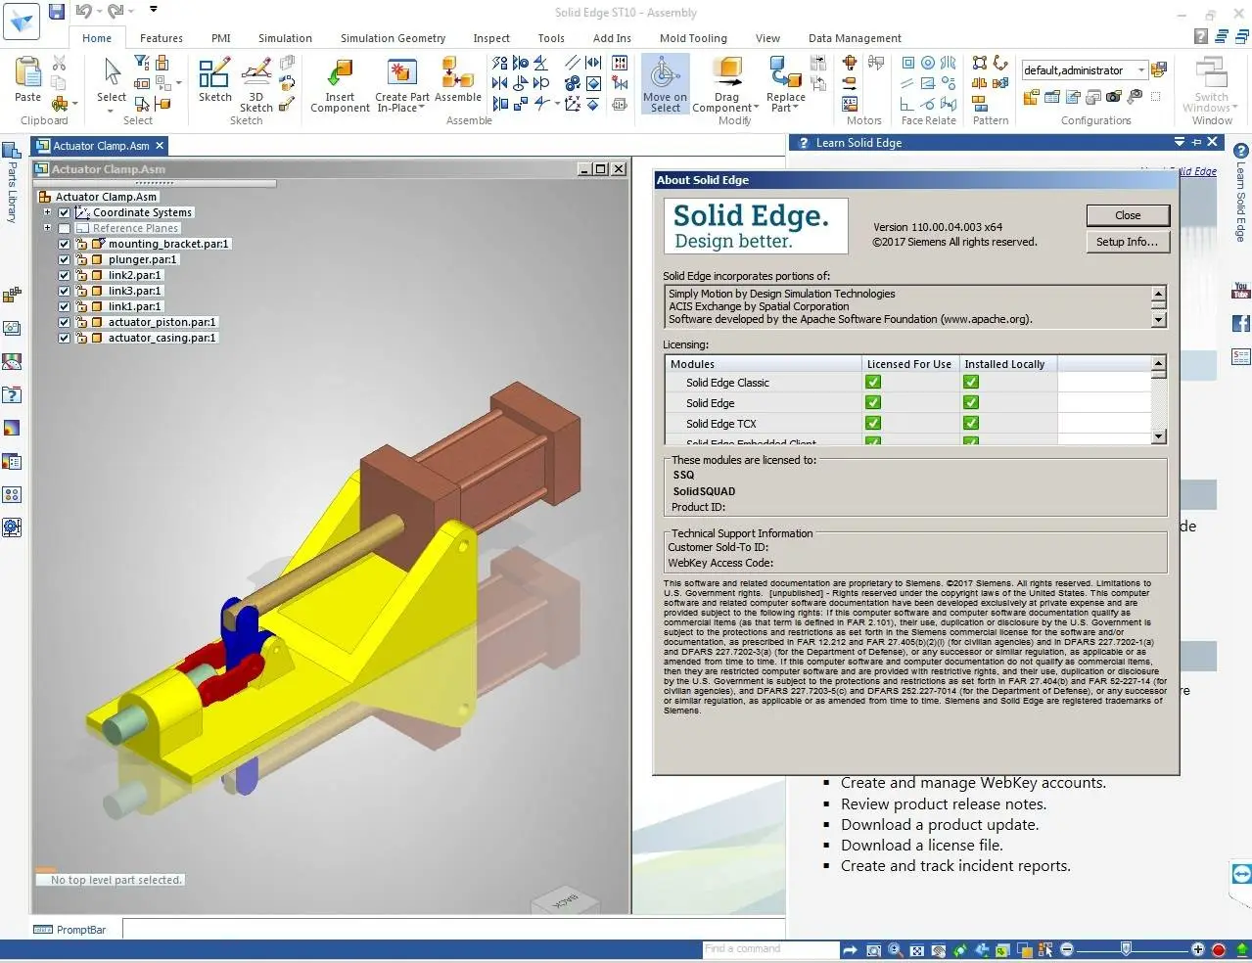Open the Drag Component dropdown
The height and width of the screenshot is (963, 1252).
pyautogui.click(x=756, y=108)
